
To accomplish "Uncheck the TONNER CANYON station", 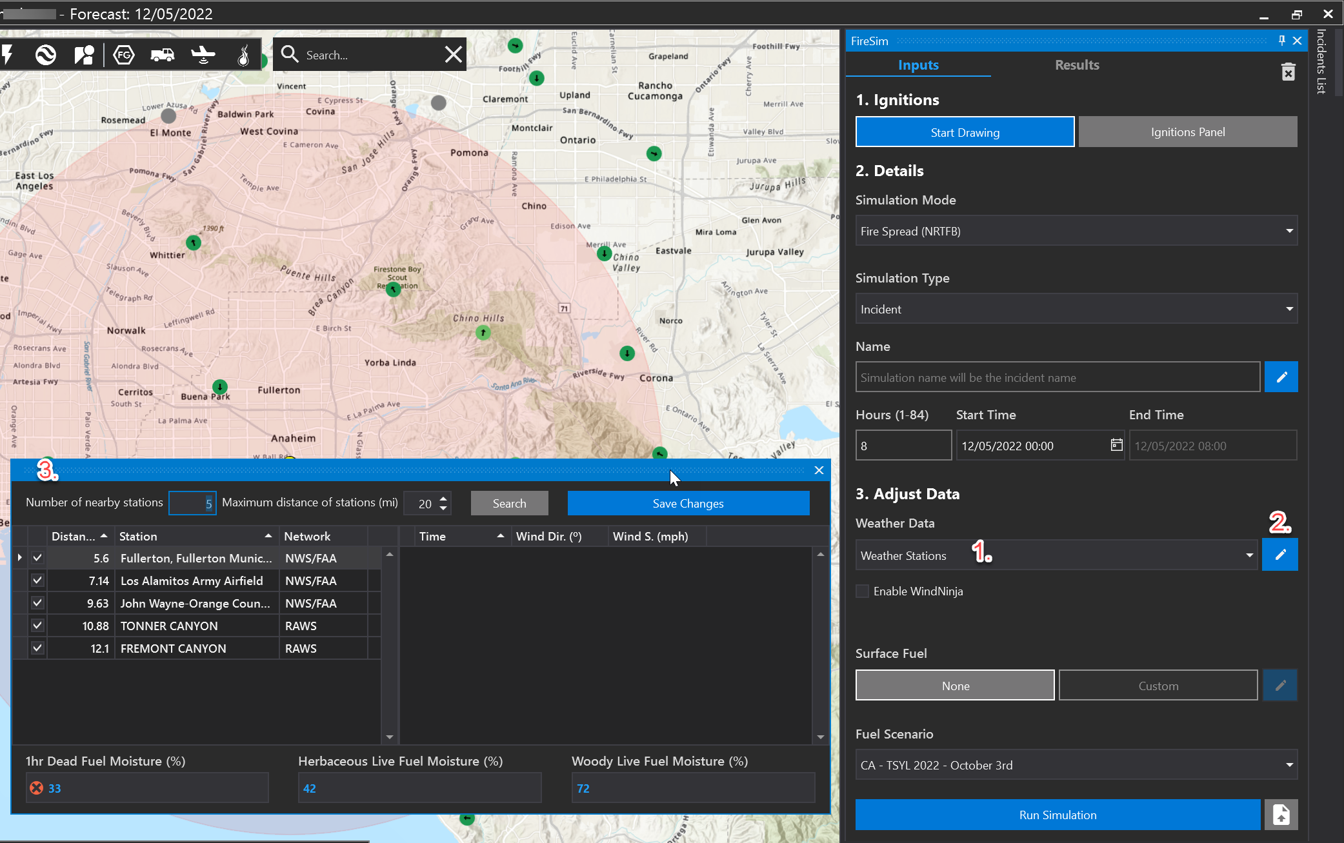I will [x=37, y=626].
